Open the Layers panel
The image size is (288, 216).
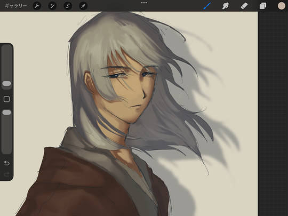click(x=263, y=6)
